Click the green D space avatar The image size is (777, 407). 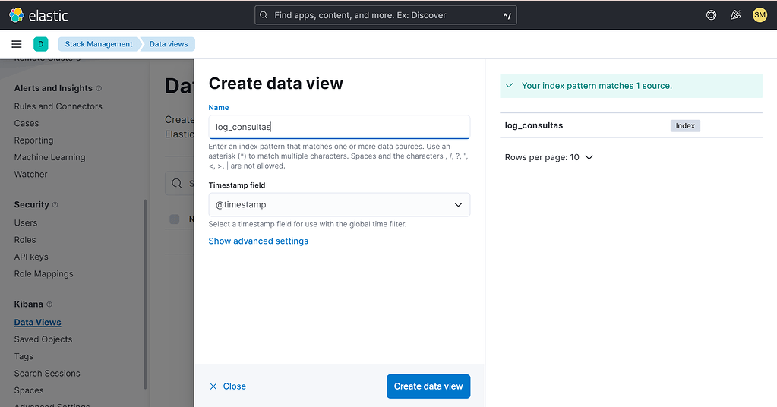point(41,44)
